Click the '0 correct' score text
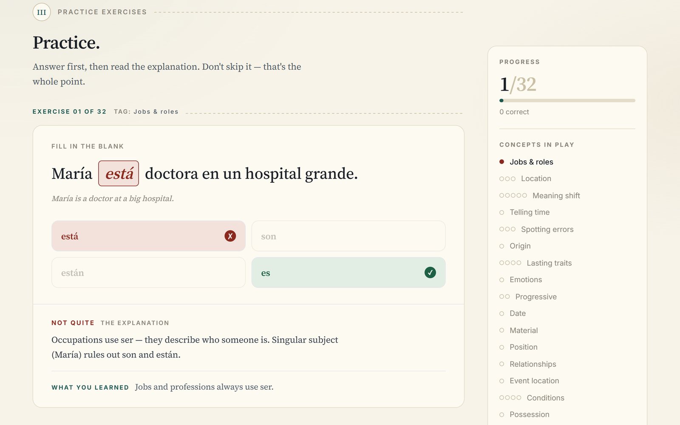 click(514, 112)
